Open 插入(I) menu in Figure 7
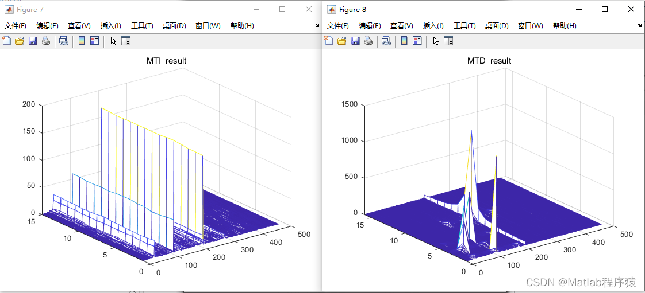645x293 pixels. click(x=110, y=26)
